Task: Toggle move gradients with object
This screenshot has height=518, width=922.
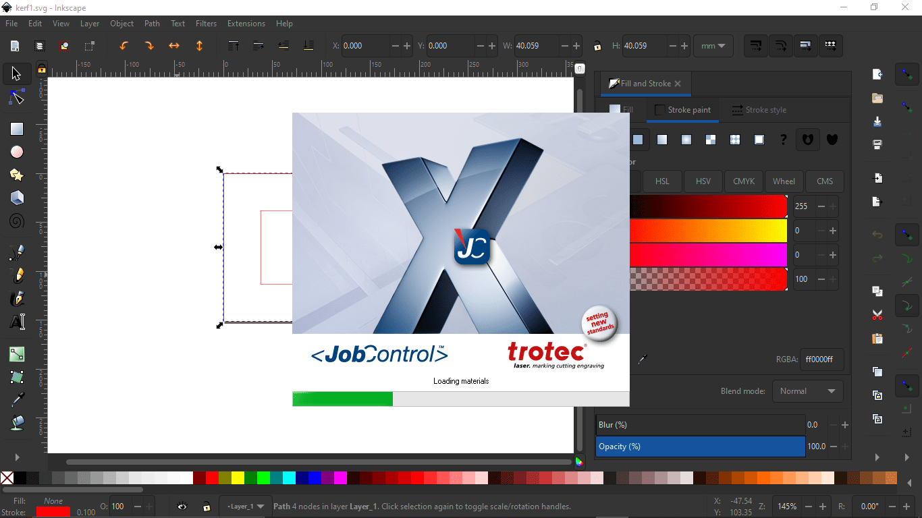Action: [x=806, y=46]
